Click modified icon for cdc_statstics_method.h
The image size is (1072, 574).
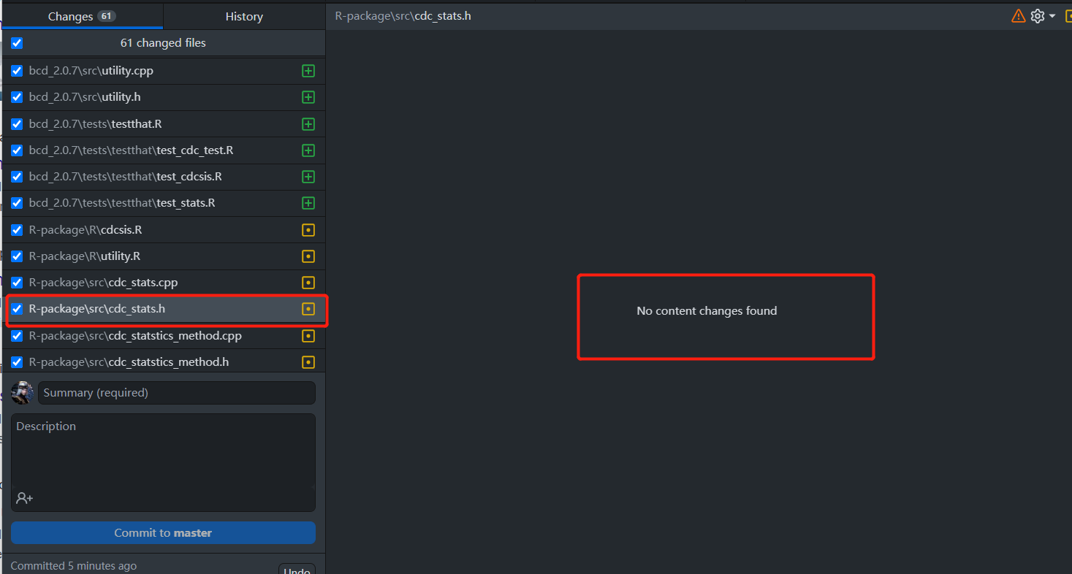pos(308,362)
